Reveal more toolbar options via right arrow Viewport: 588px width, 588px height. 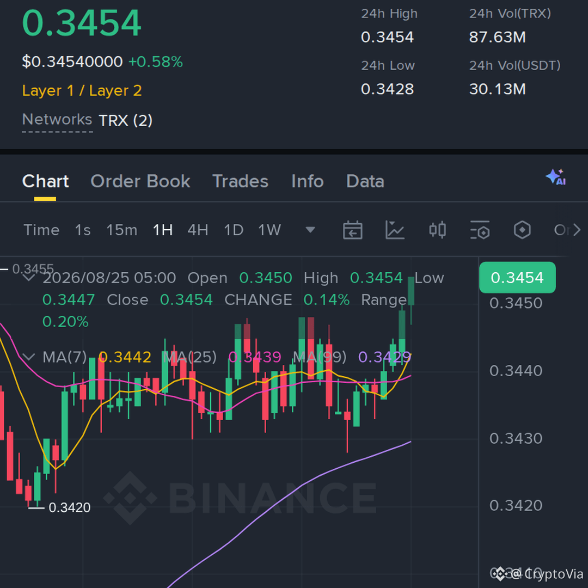[x=577, y=230]
